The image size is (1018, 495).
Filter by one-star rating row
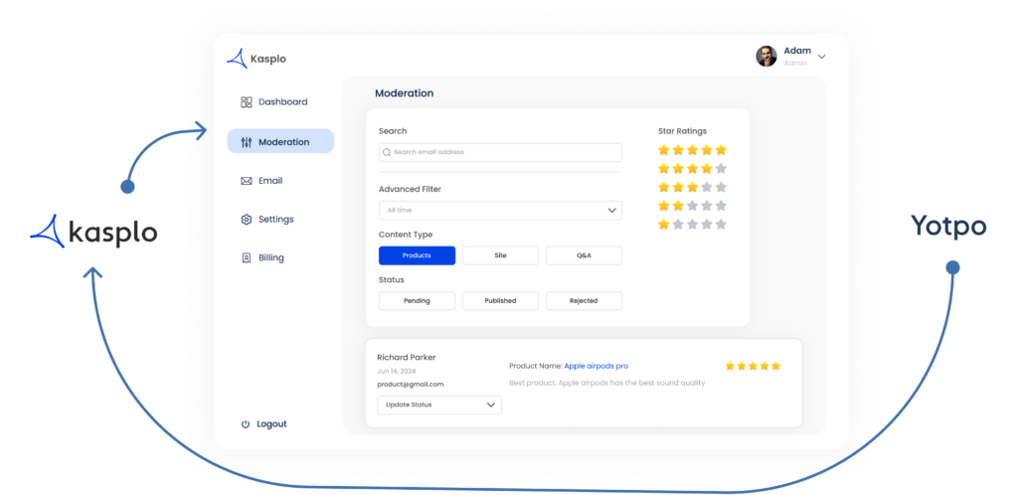point(692,225)
